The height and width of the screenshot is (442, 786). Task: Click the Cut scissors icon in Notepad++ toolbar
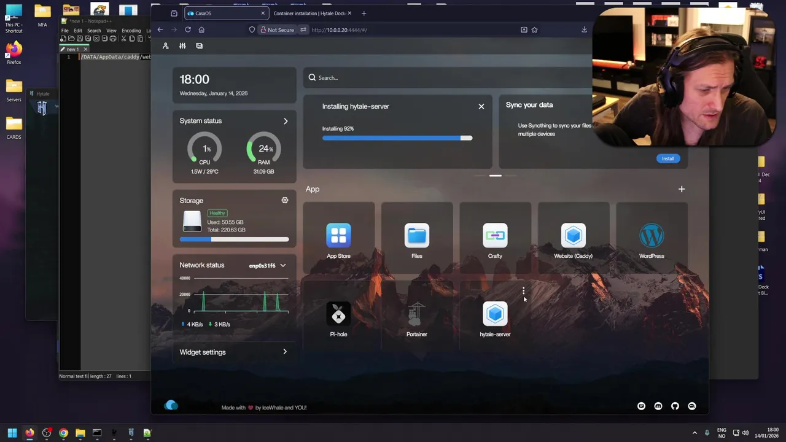(123, 39)
